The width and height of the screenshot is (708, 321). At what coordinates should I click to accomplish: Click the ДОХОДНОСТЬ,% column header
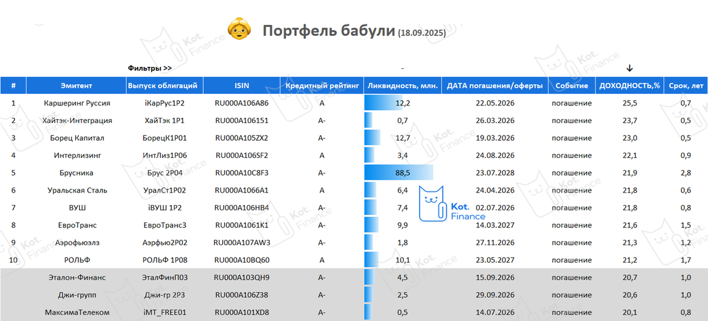click(630, 85)
